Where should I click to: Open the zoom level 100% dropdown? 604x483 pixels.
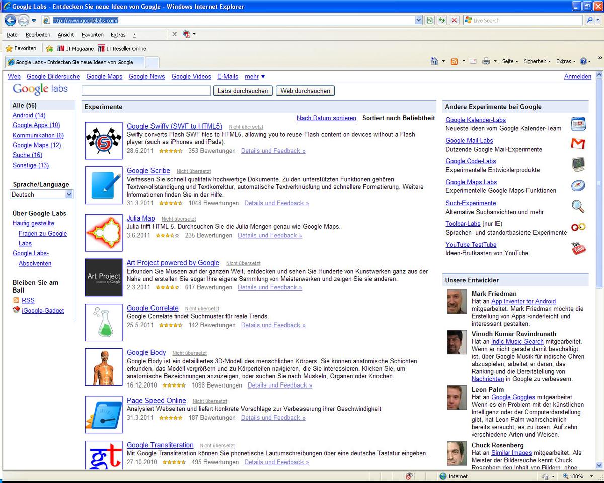[592, 476]
